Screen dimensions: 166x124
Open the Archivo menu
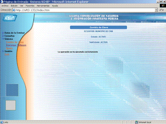click(5, 6)
